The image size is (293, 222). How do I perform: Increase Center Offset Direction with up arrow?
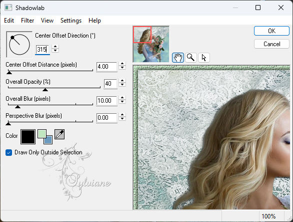pyautogui.click(x=55, y=47)
